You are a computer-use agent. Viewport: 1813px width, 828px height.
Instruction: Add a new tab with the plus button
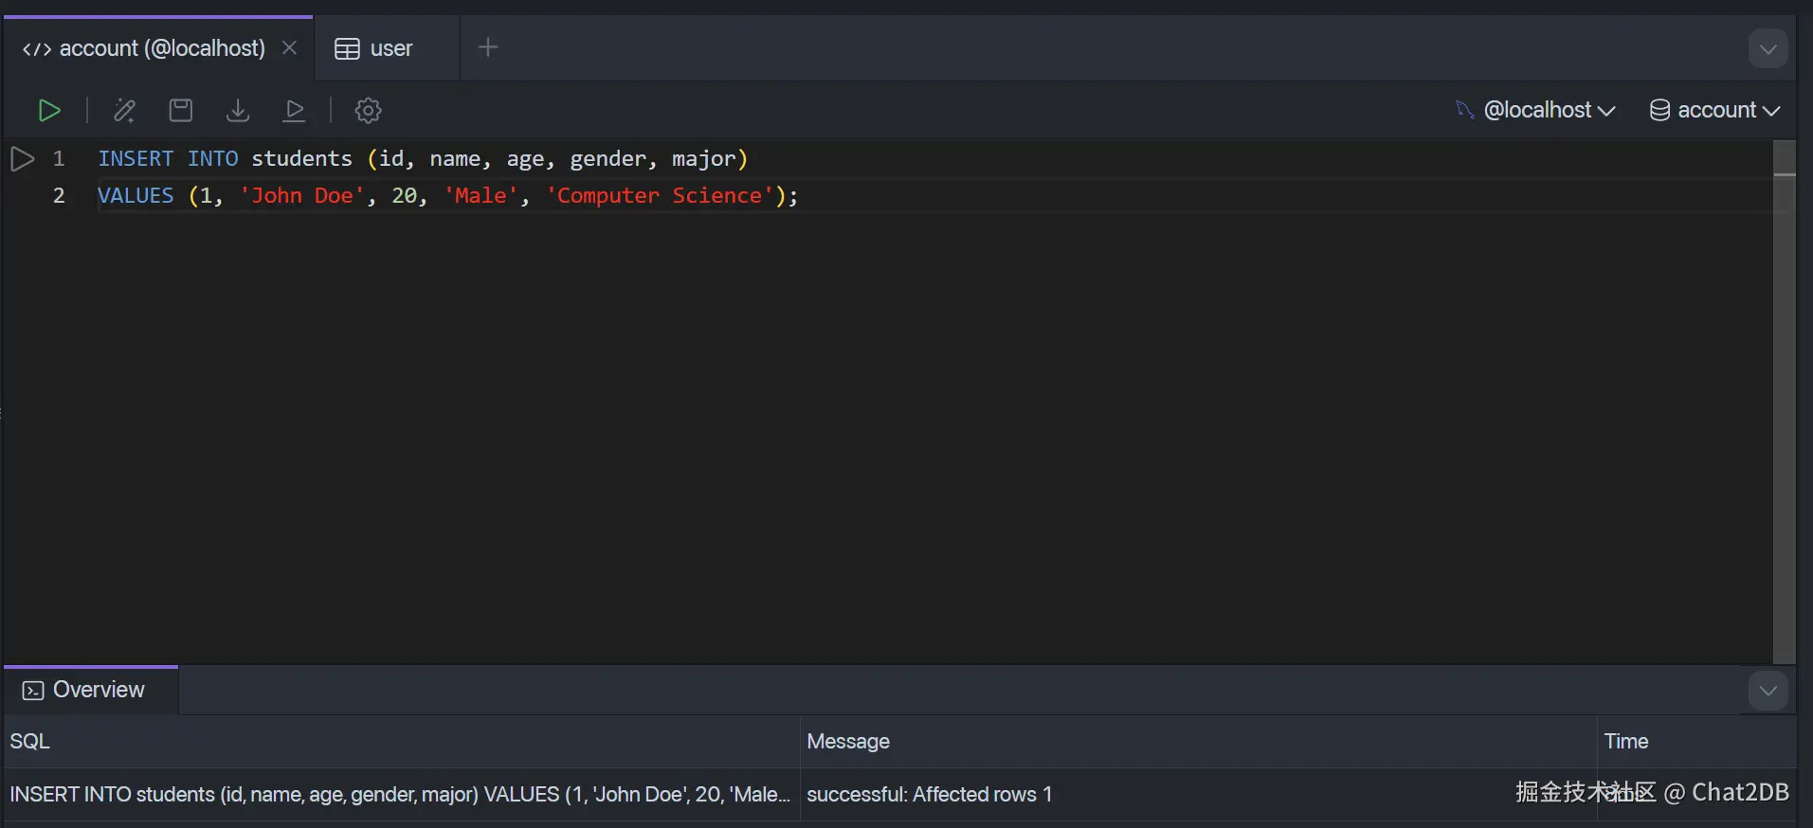(488, 47)
